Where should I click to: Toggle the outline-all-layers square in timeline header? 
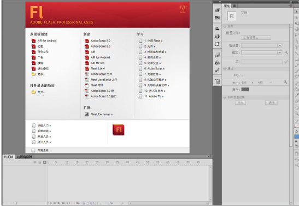45,162
